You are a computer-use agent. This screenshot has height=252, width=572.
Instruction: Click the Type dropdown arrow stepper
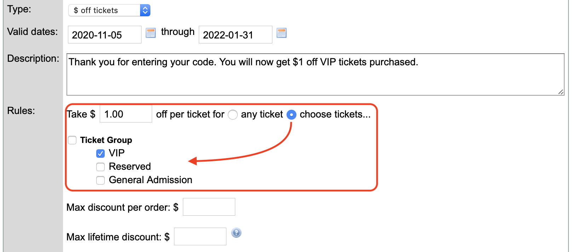(x=145, y=10)
